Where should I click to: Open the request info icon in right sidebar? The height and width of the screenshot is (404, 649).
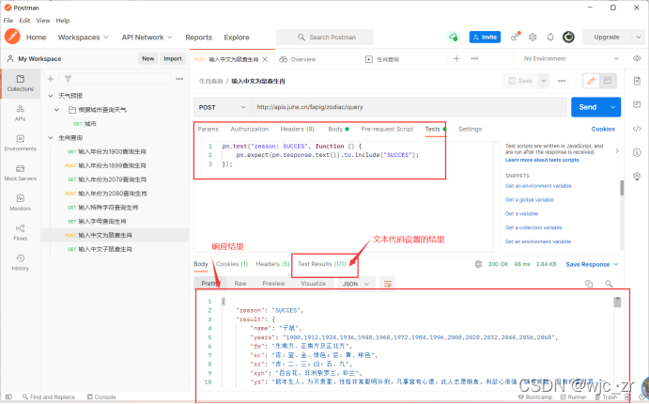[x=637, y=153]
